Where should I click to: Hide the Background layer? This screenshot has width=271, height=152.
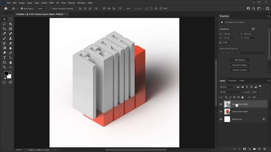tap(221, 119)
